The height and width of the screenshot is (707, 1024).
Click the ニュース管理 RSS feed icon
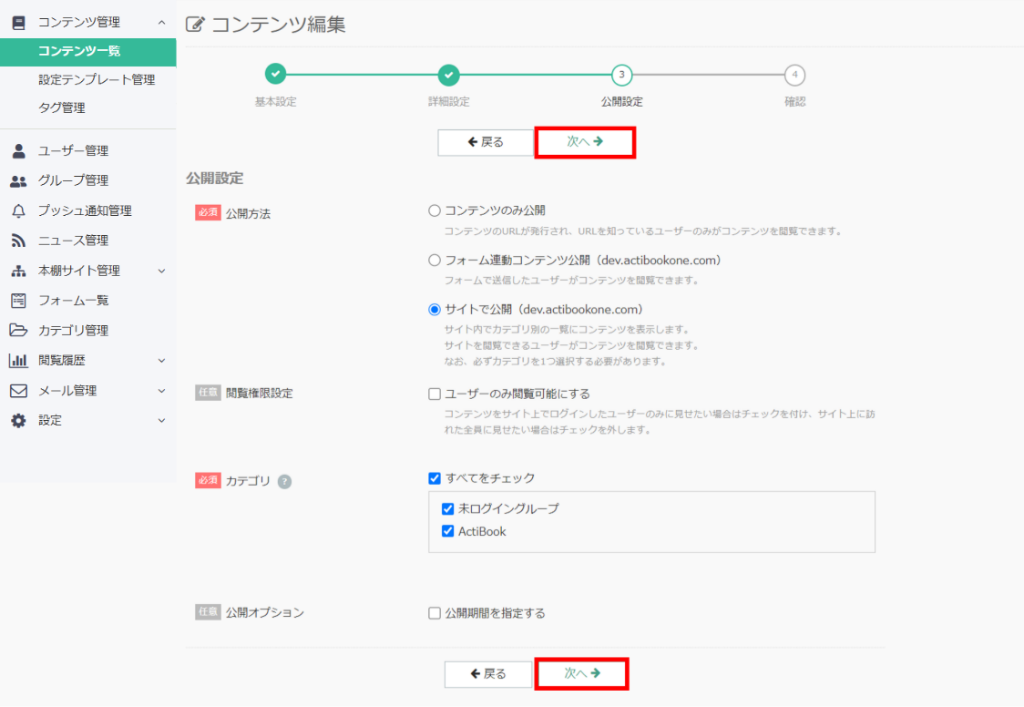[x=18, y=241]
